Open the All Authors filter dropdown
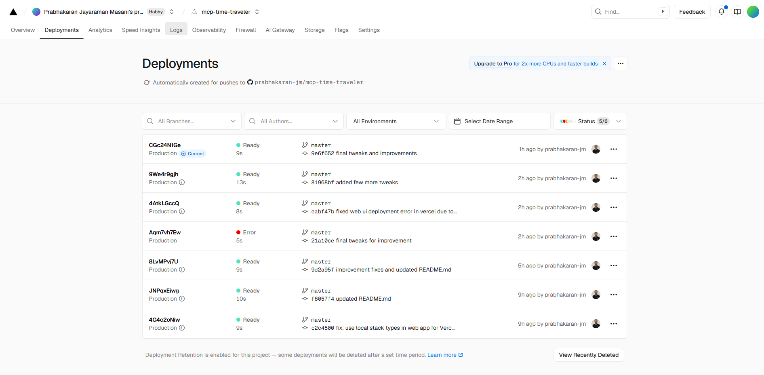The height and width of the screenshot is (375, 764). [294, 121]
